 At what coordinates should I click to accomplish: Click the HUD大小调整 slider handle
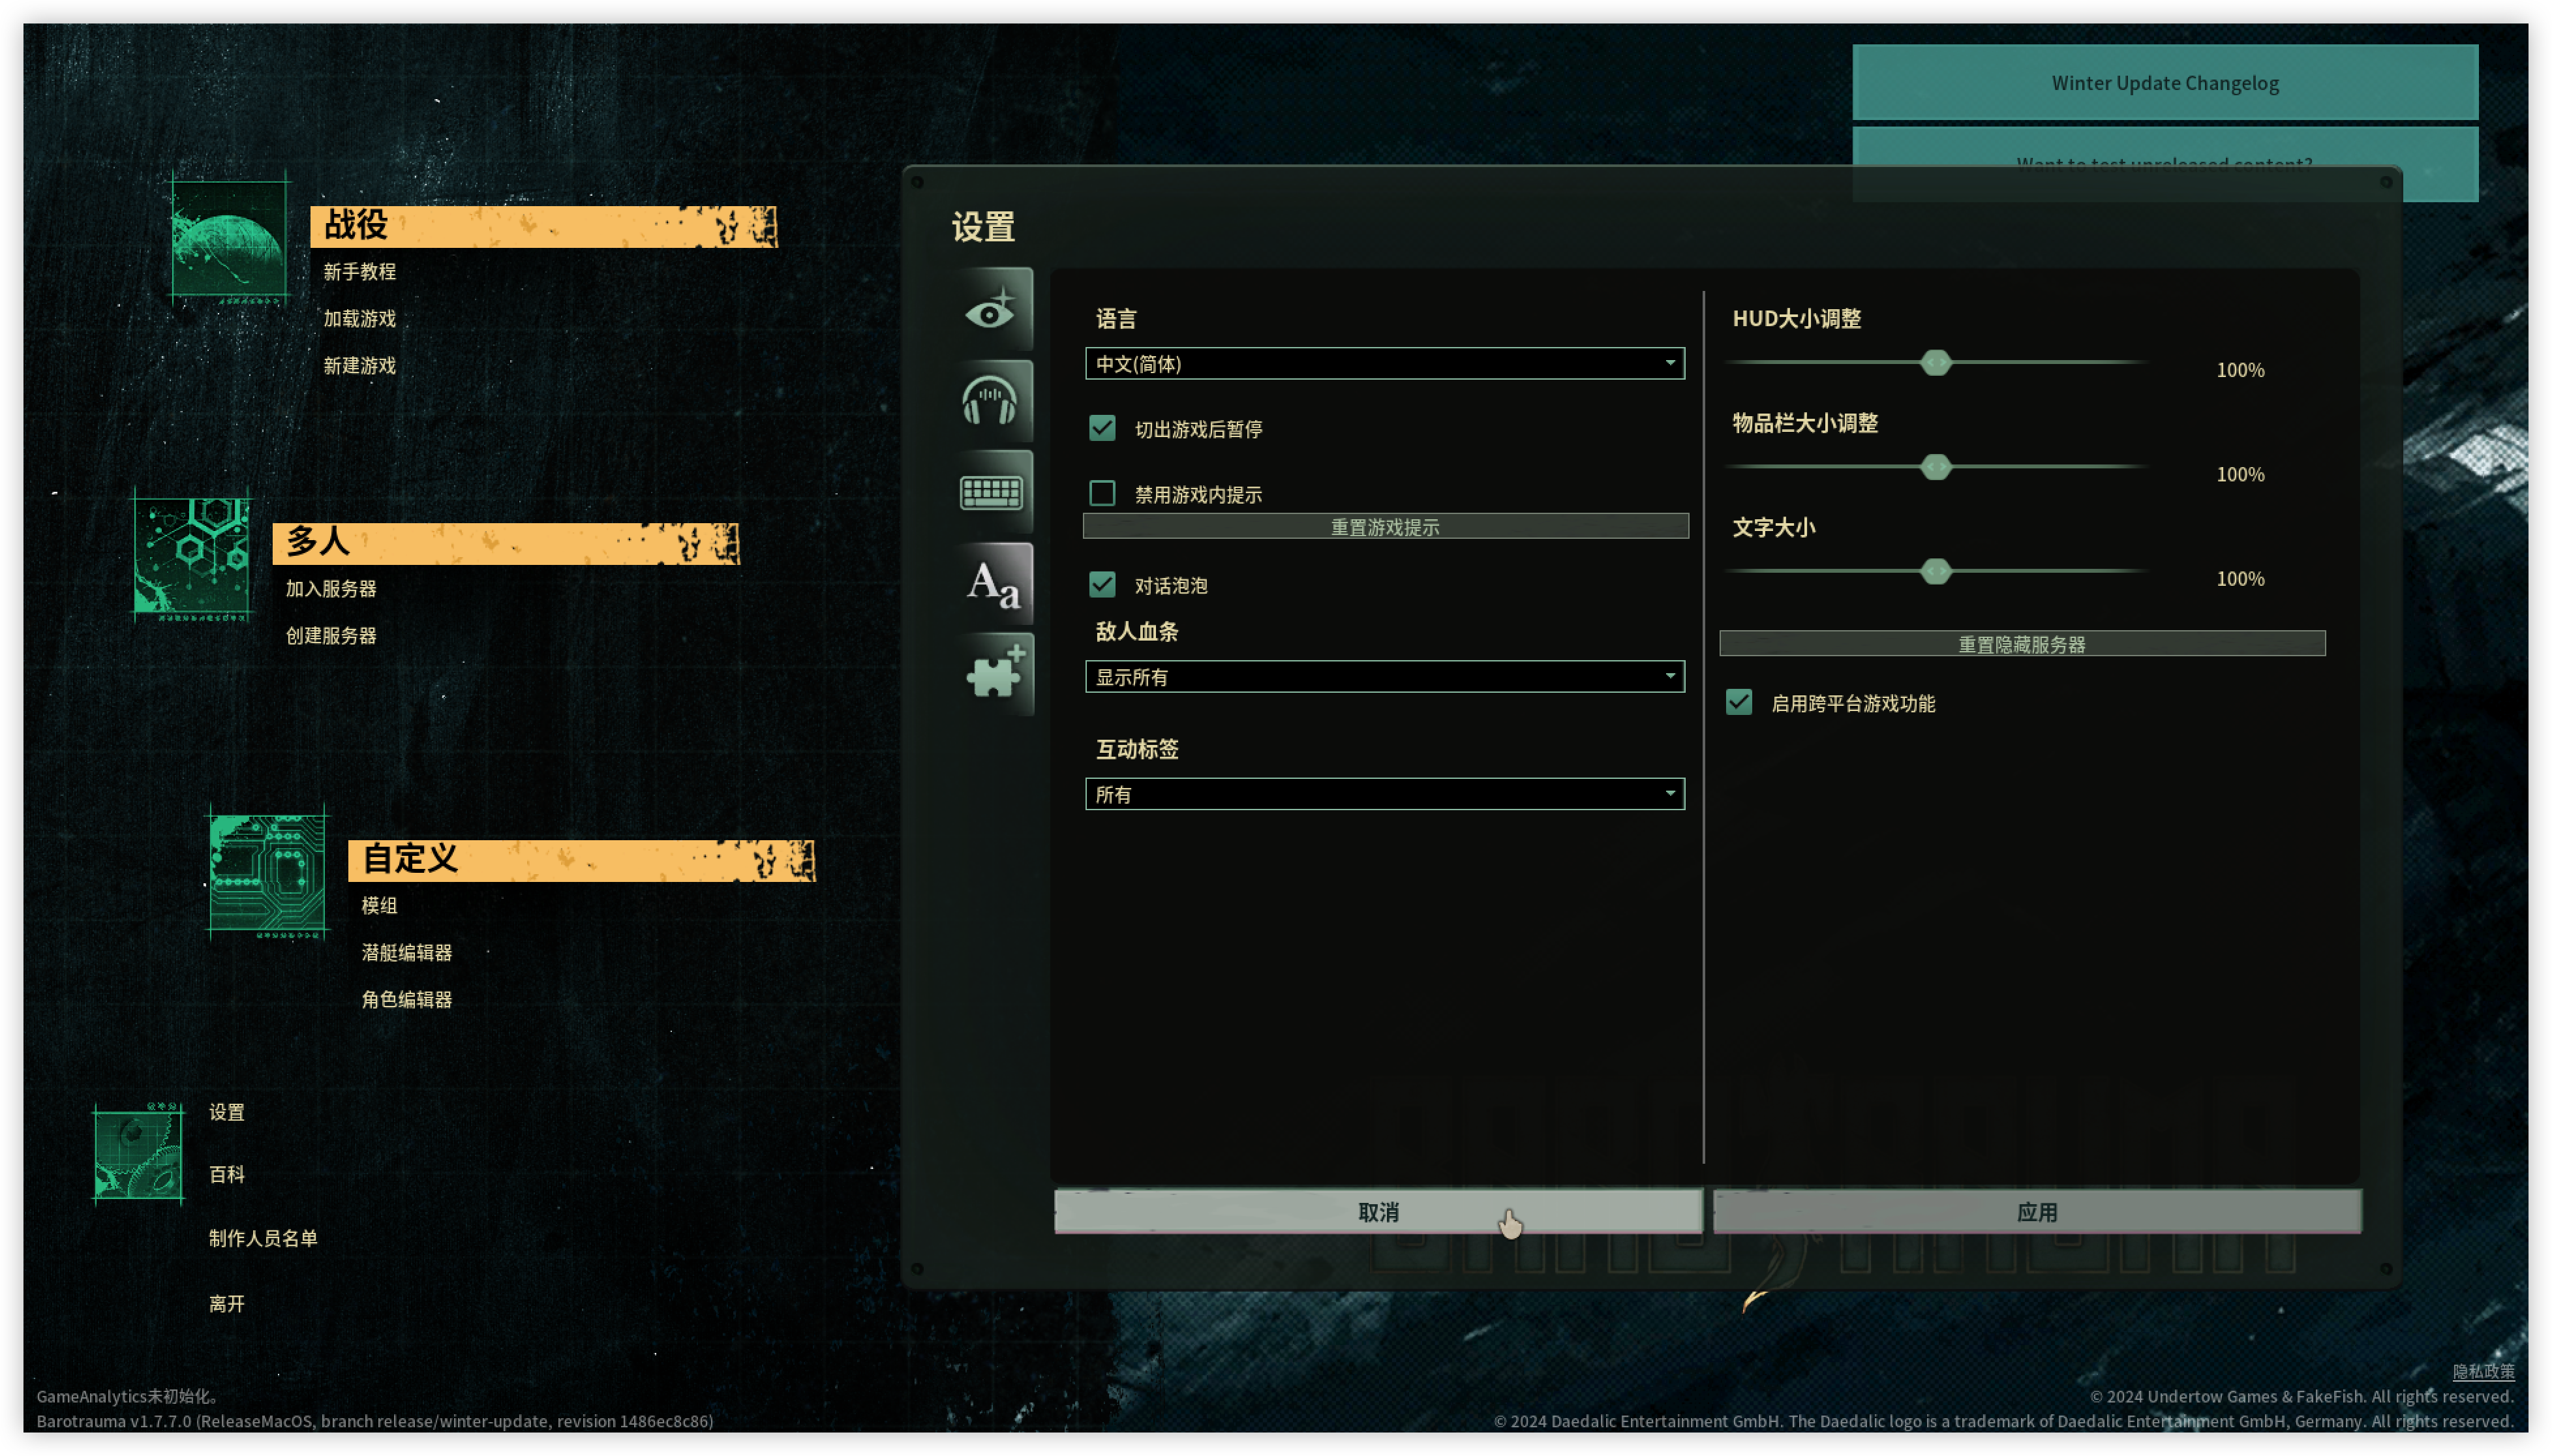1936,363
